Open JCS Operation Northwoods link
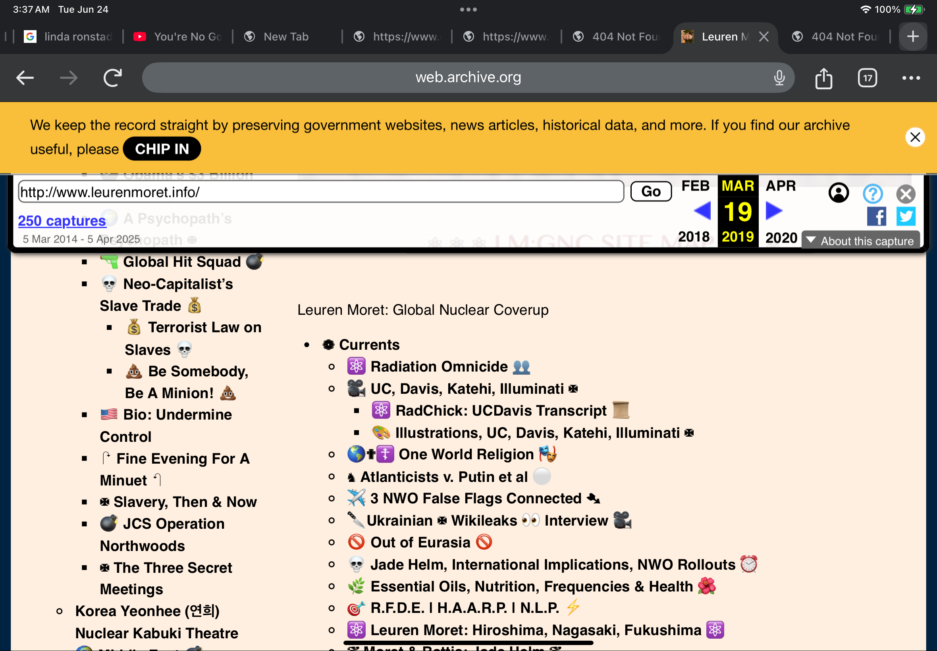The height and width of the screenshot is (651, 937). click(x=162, y=535)
